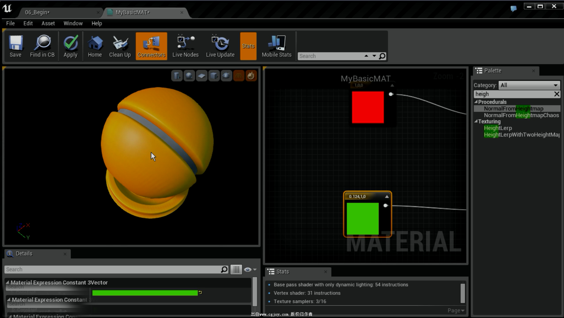Collapse the Procedurals category

coord(476,102)
